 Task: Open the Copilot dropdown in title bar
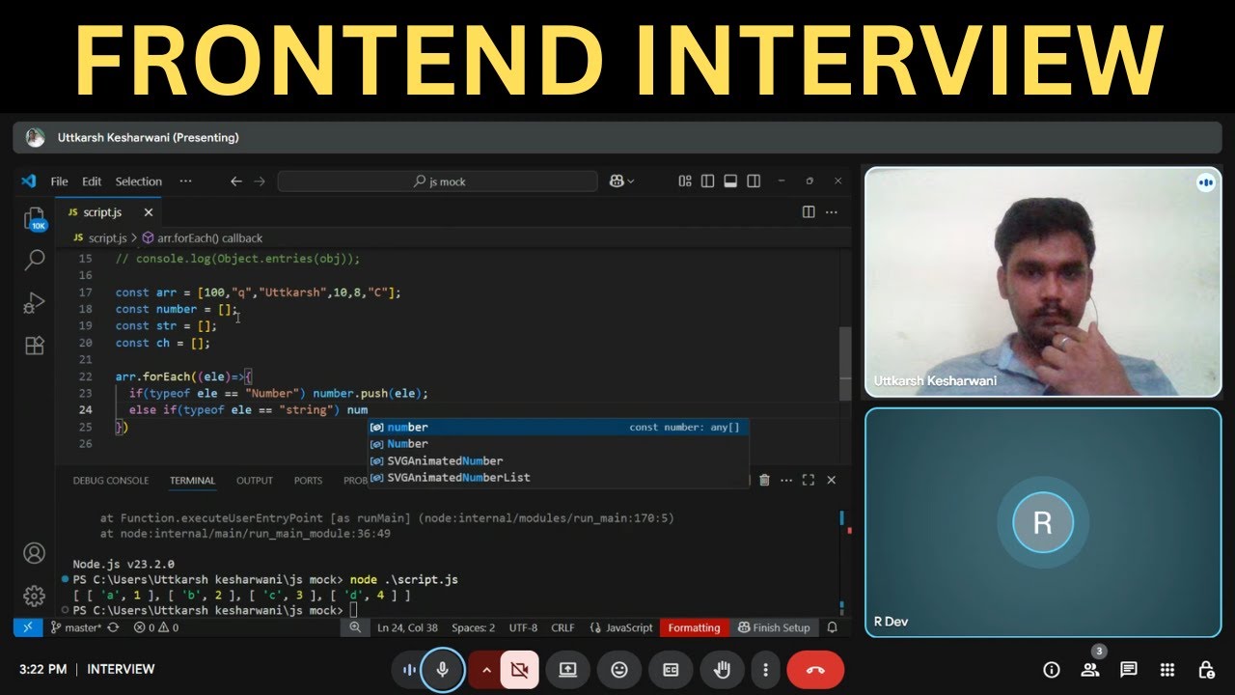click(x=622, y=181)
